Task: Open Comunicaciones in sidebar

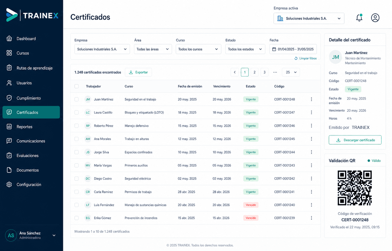Action: [31, 141]
